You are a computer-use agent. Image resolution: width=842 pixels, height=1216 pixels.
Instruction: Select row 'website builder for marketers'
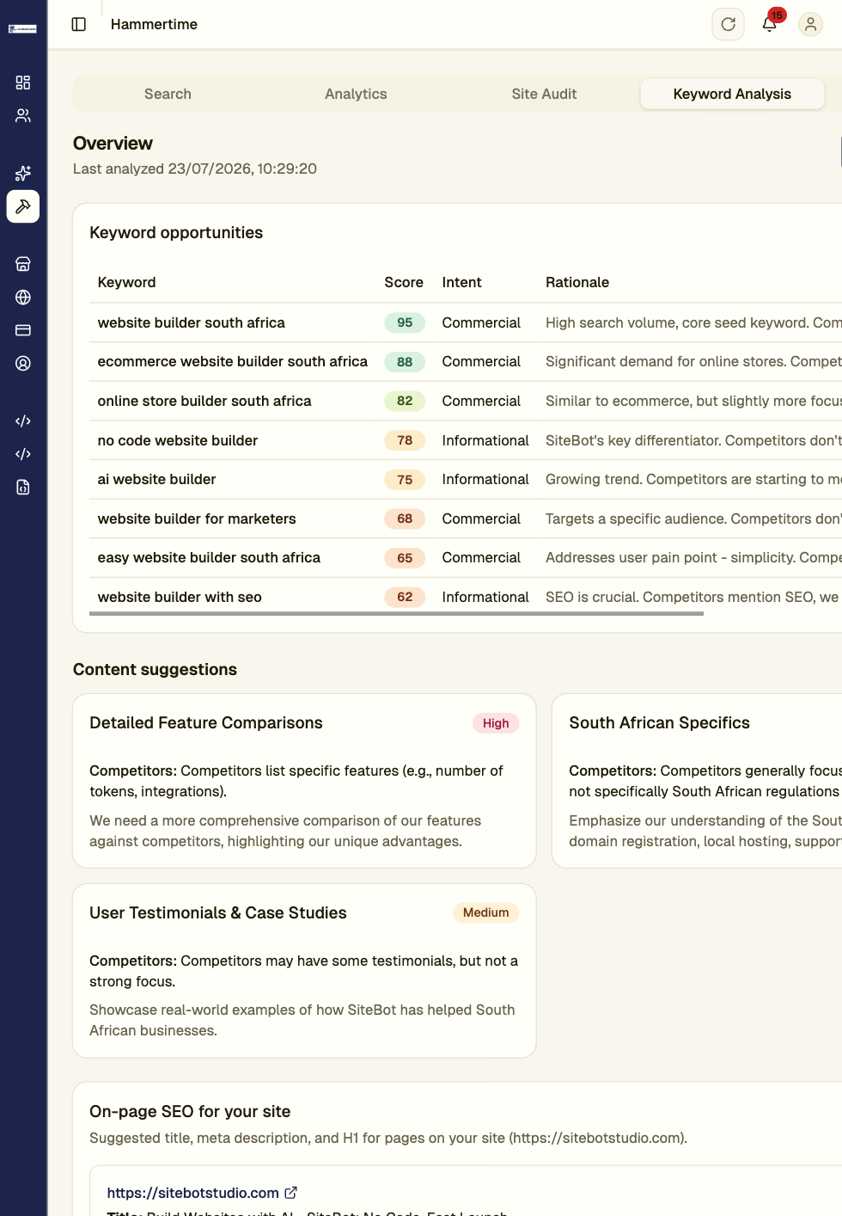tap(466, 519)
